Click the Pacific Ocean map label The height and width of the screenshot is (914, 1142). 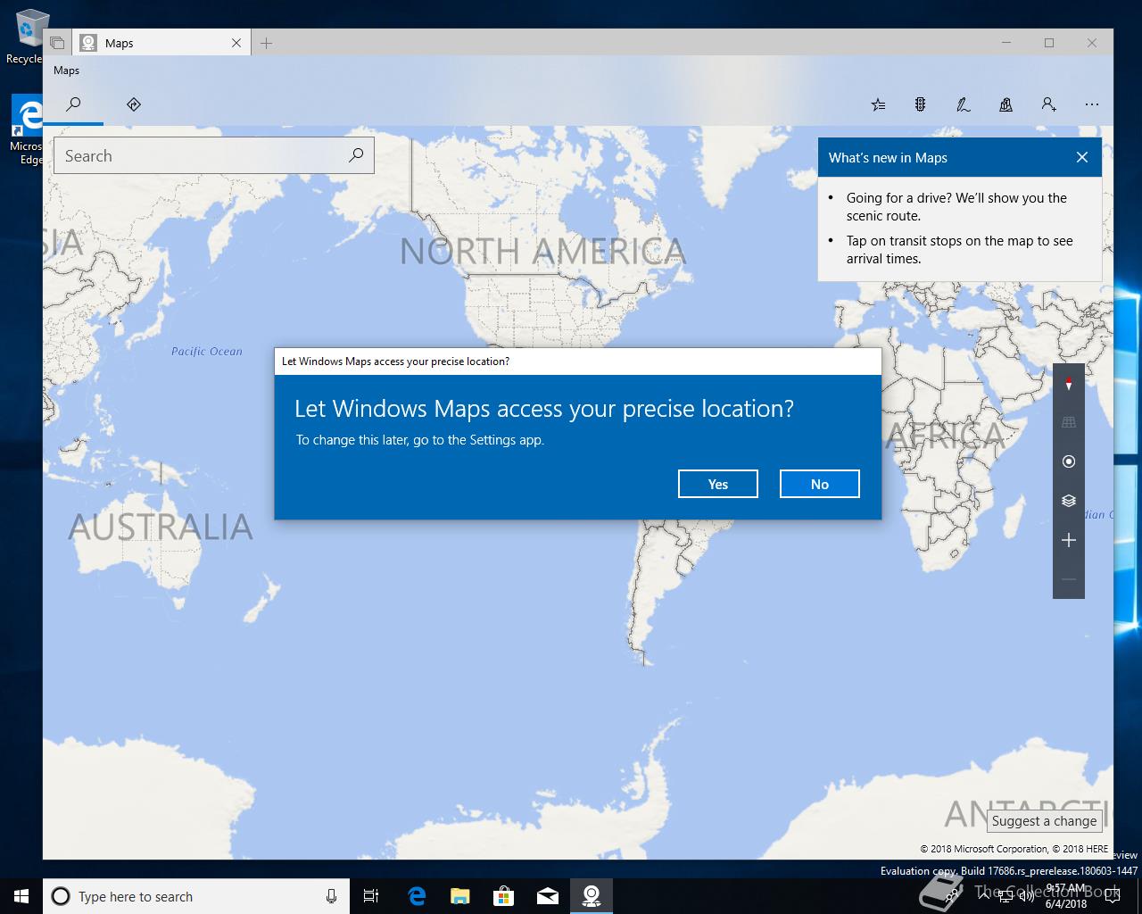(x=207, y=352)
